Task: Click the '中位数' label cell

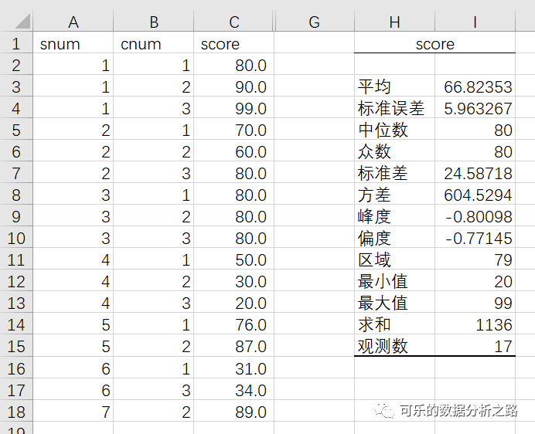Action: [x=394, y=130]
